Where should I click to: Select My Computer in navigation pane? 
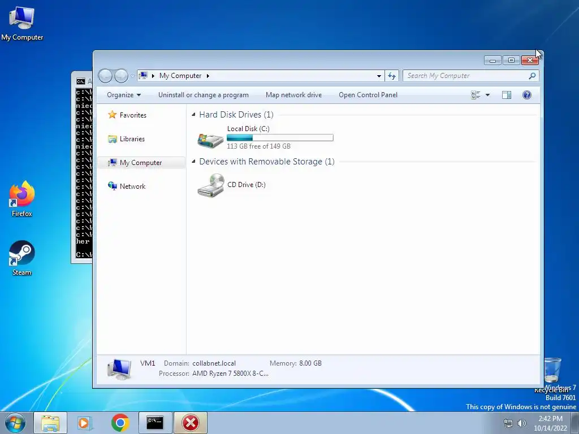pyautogui.click(x=141, y=163)
